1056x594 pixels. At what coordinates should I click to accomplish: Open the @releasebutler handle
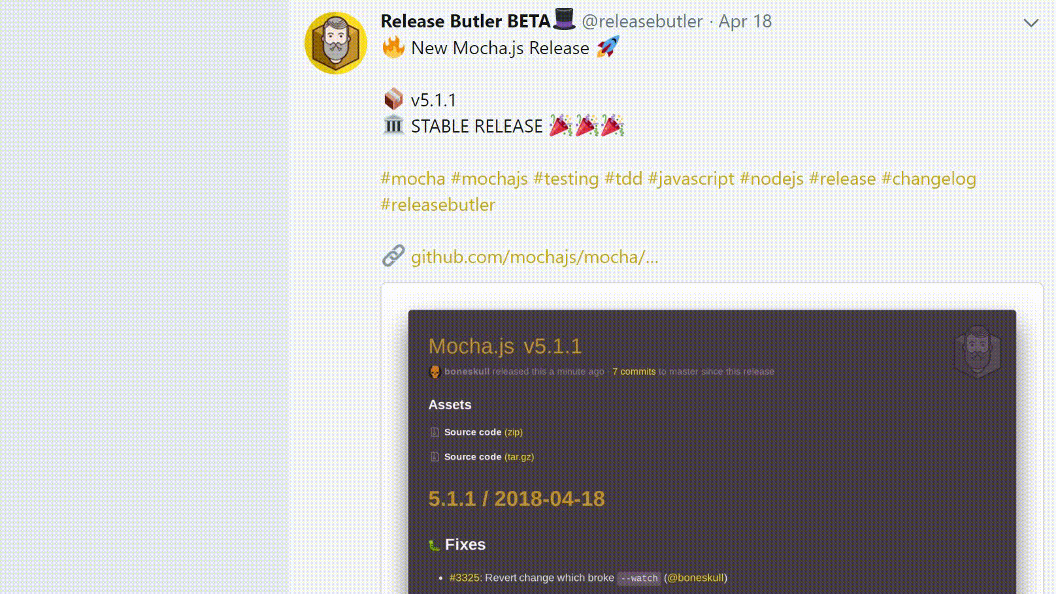[x=642, y=22]
